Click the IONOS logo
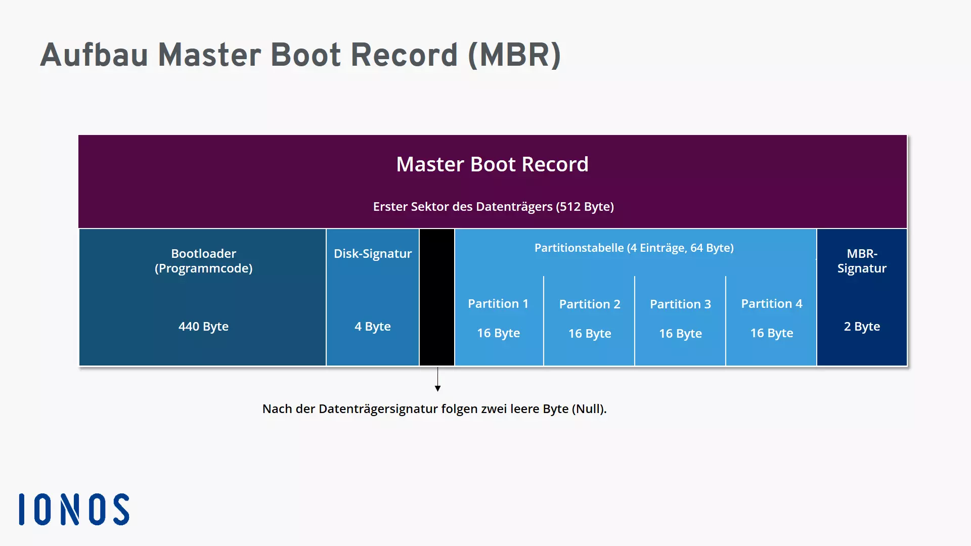Screen dimensions: 971x546 coord(74,509)
